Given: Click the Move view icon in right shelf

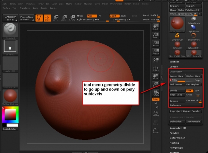Looking at the screenshot, I should [x=156, y=77].
